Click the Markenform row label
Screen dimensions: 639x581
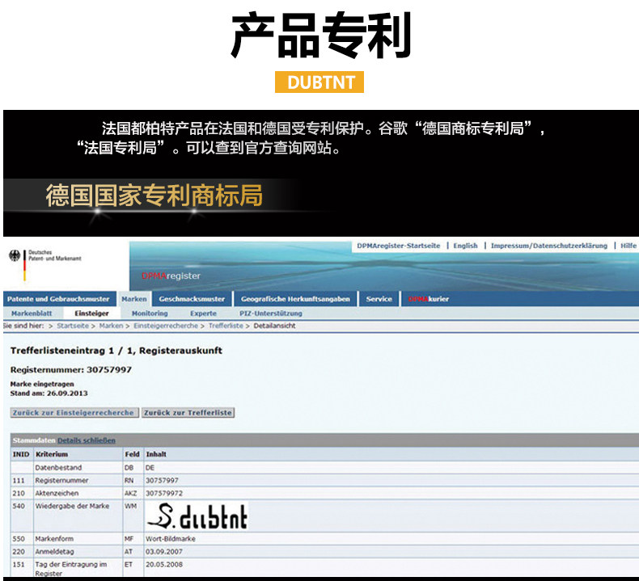54,539
